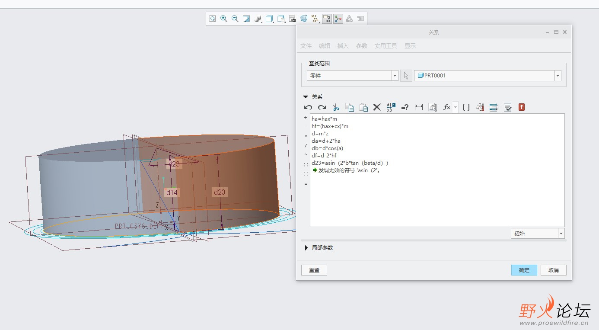Insert parentheses from side panel
Screen dimensions: 599x330
pos(306,164)
